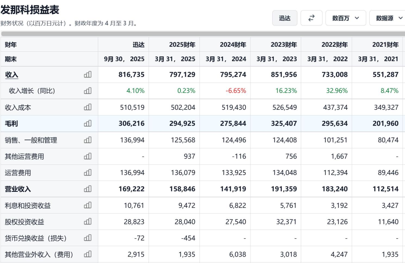Click gross profit value 306,216
The height and width of the screenshot is (263, 405).
coord(132,123)
